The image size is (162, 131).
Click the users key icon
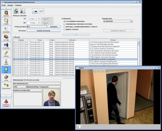[6, 86]
